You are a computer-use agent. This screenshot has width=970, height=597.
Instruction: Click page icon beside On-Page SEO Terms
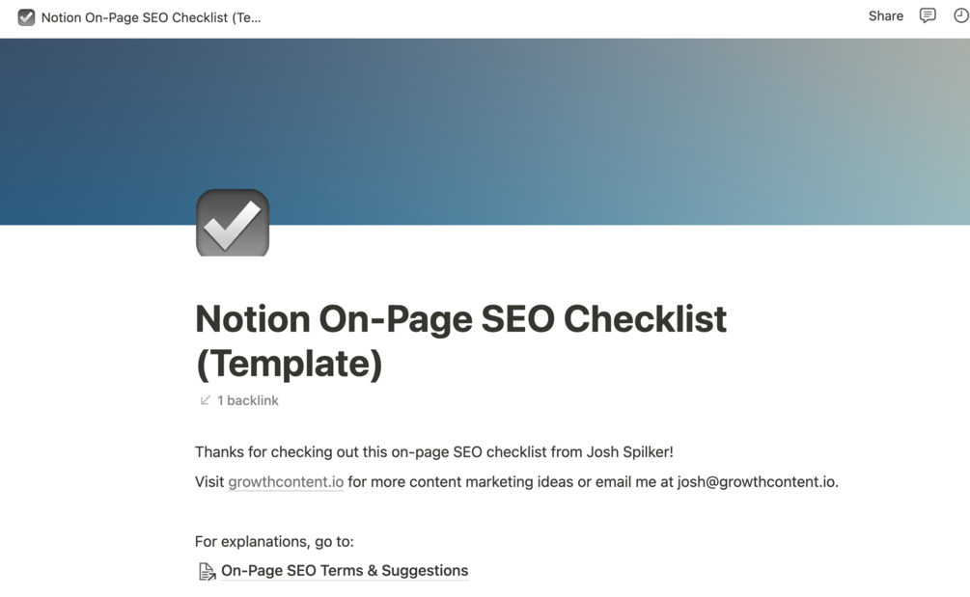tap(207, 572)
